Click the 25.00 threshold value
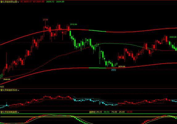This screenshot has height=124, width=177. (122, 112)
